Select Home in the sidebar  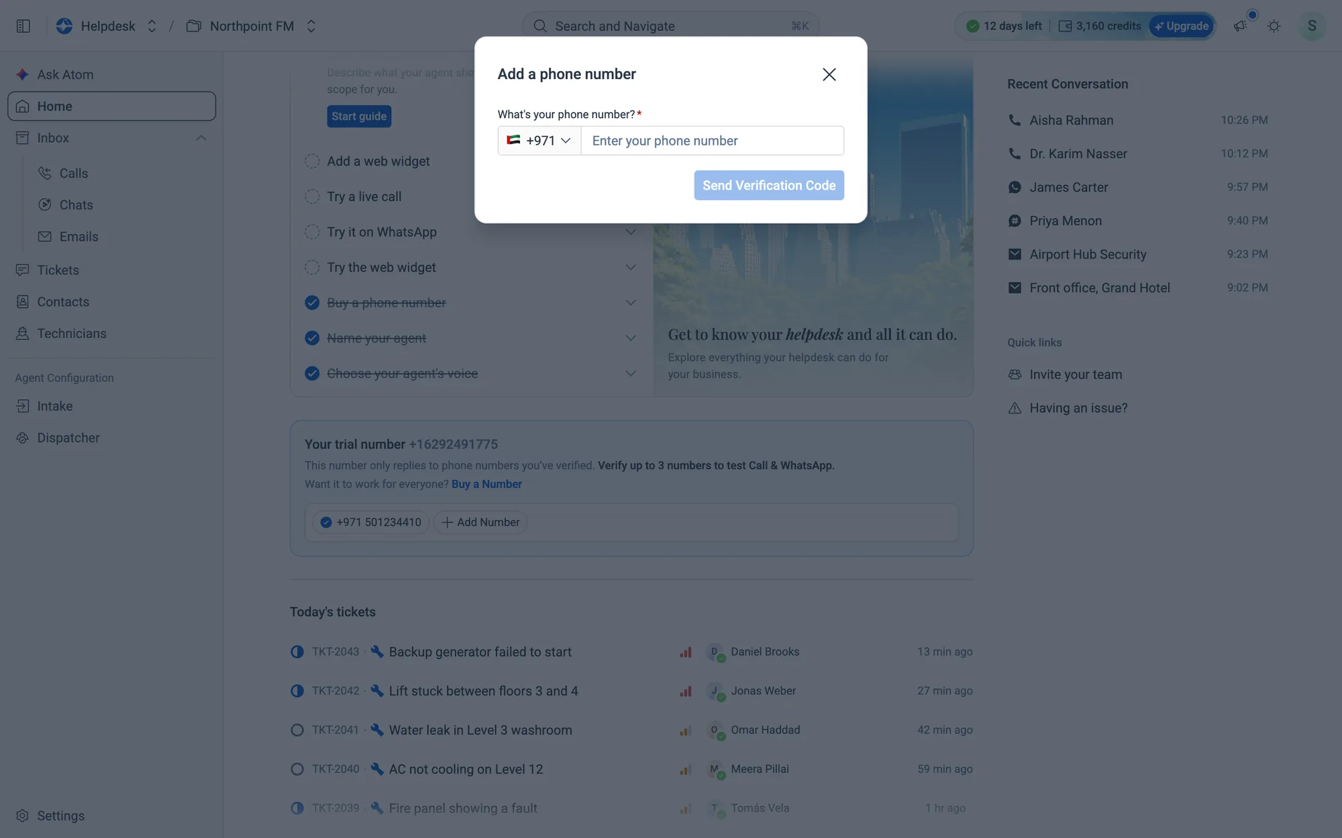pyautogui.click(x=111, y=106)
